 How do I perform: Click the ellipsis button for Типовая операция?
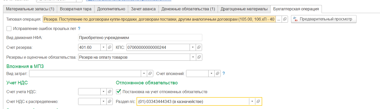[279, 19]
